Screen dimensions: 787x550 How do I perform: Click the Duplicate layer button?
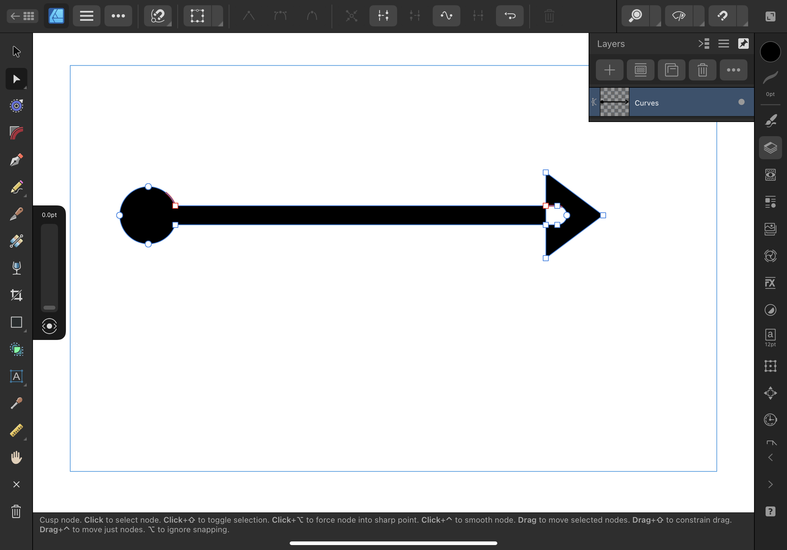(x=671, y=71)
